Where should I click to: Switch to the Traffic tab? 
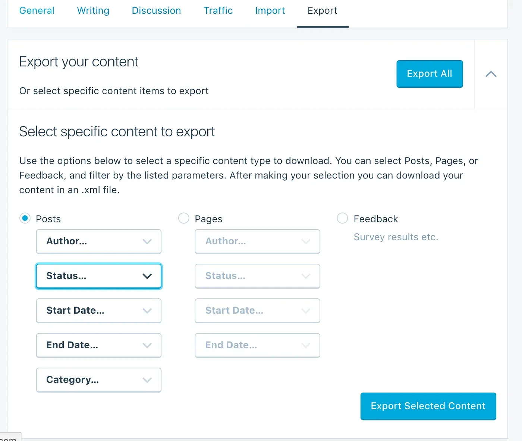point(218,10)
